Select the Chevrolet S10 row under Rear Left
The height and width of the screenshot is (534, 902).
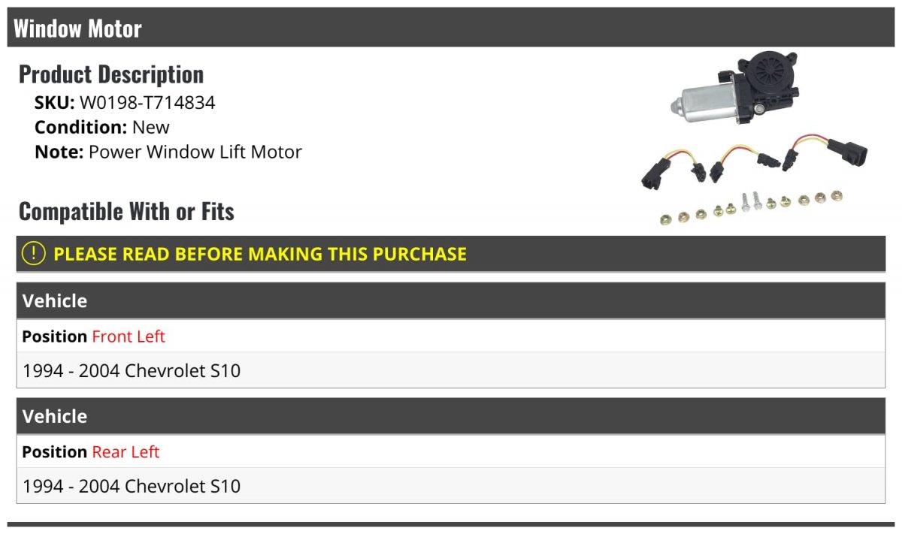[132, 486]
